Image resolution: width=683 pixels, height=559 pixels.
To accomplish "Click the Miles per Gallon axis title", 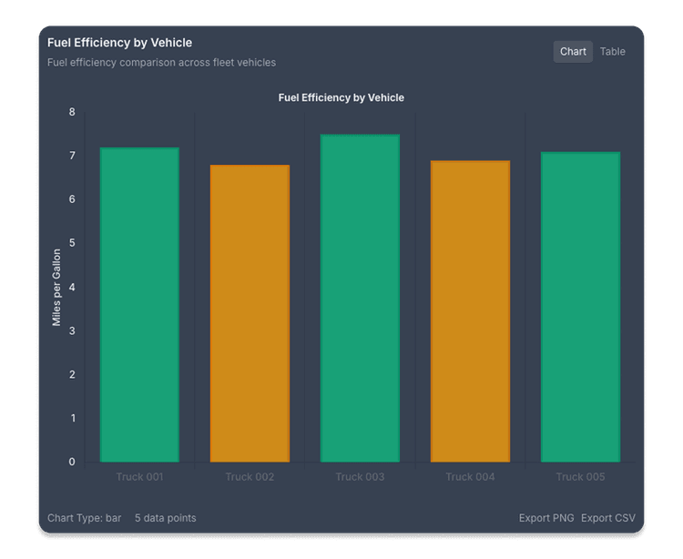I will 56,287.
